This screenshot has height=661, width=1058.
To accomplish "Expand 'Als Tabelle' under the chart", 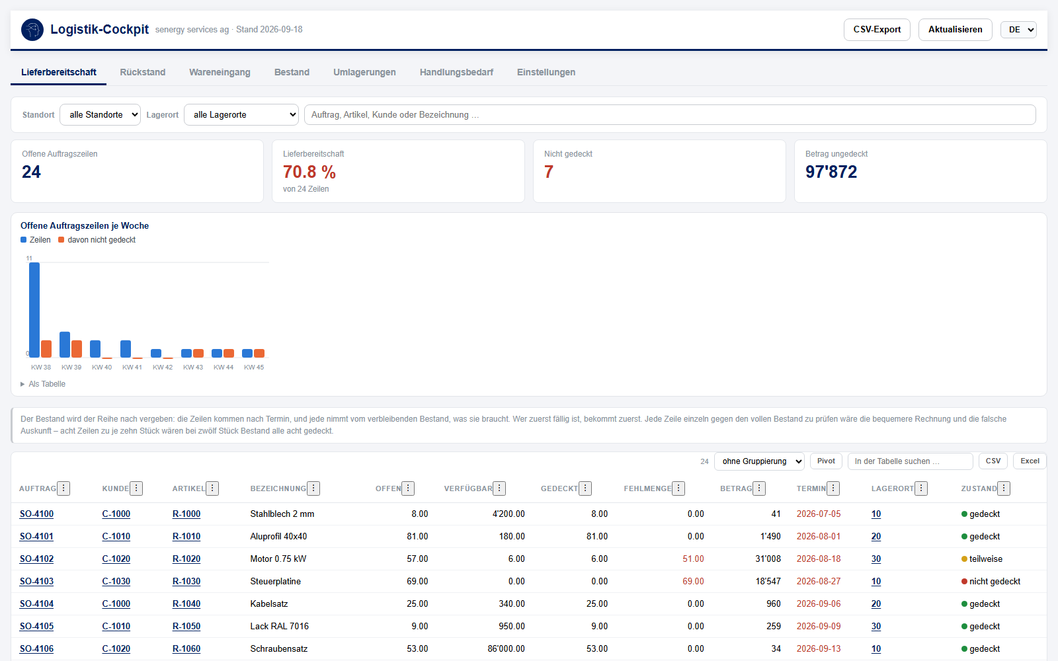I will [43, 384].
